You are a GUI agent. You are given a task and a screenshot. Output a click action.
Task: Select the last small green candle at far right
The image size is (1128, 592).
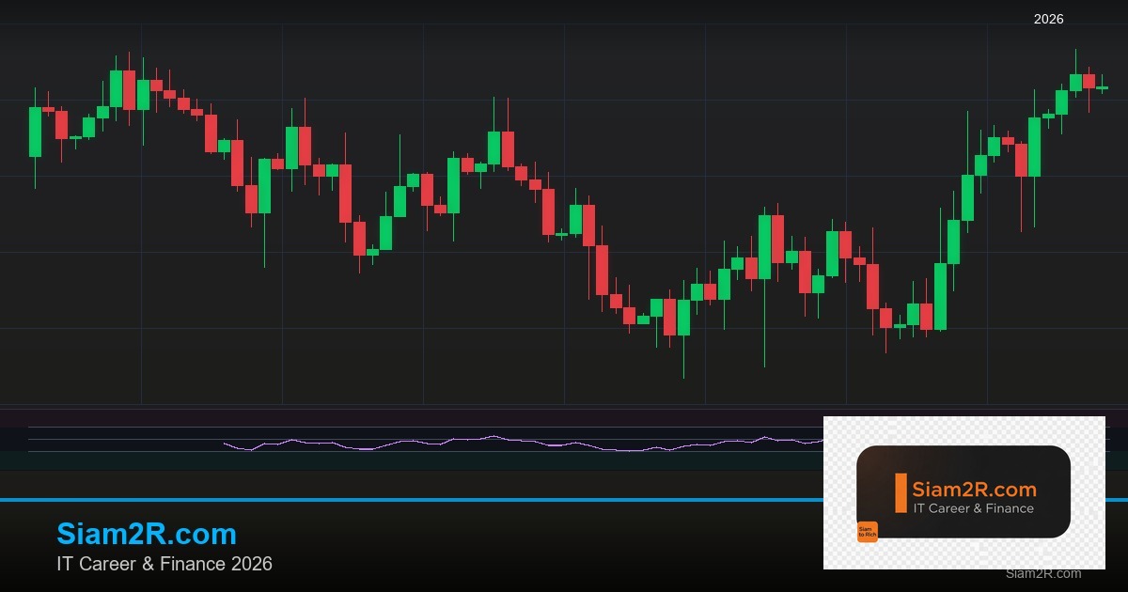1102,87
